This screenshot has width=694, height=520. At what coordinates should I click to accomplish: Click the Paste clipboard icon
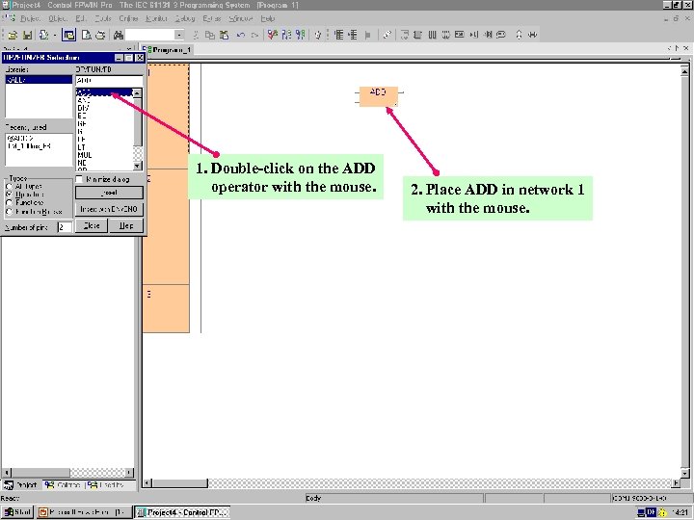point(225,35)
